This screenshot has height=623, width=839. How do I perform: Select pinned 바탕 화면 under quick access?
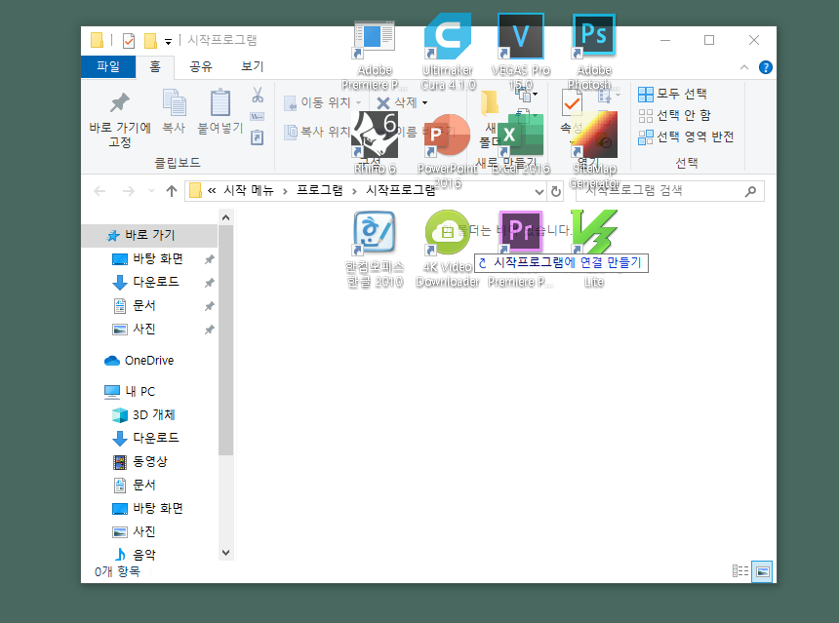point(158,258)
